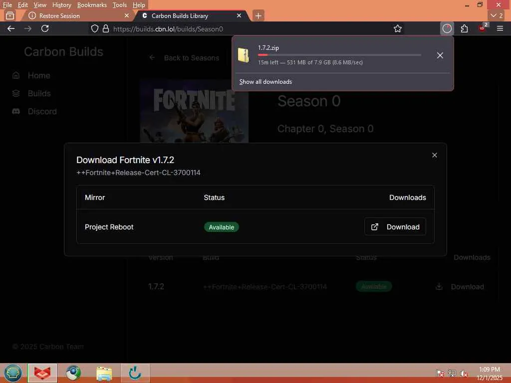Open the Help menu
Image resolution: width=511 pixels, height=383 pixels.
[139, 5]
